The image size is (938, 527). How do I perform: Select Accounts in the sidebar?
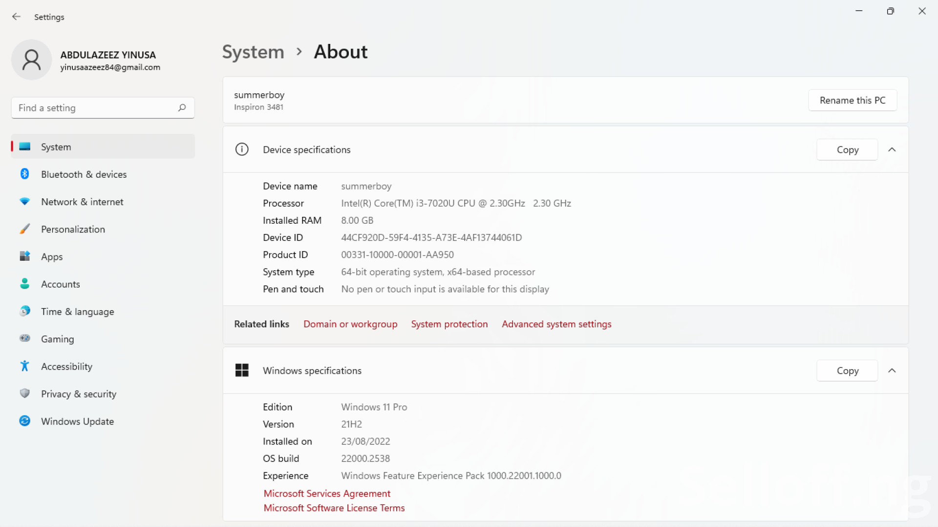(x=103, y=284)
